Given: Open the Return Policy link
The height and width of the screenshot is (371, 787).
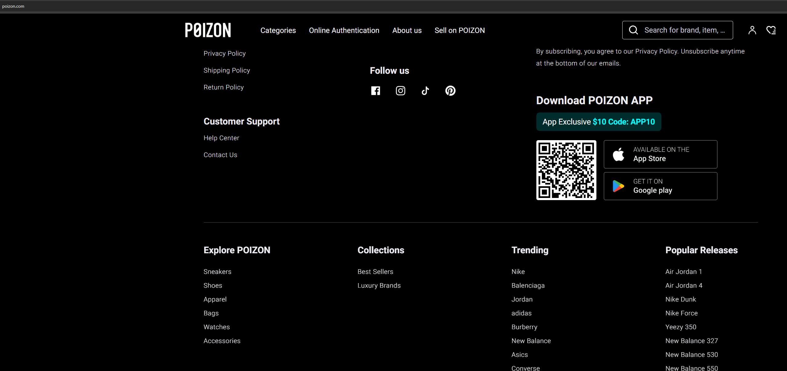Looking at the screenshot, I should 223,87.
